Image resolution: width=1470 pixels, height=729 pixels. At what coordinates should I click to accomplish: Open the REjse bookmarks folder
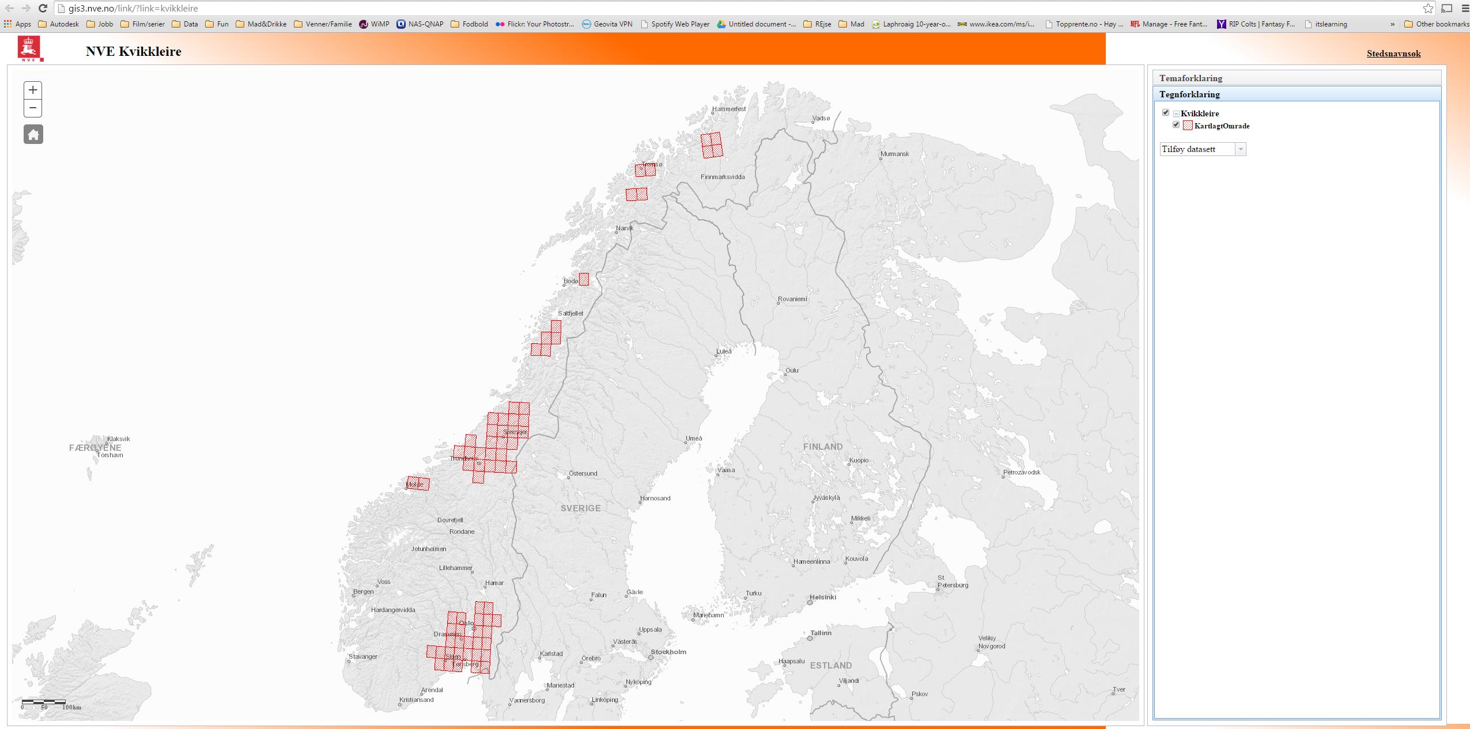817,24
